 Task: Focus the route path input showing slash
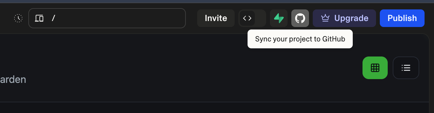click(107, 18)
